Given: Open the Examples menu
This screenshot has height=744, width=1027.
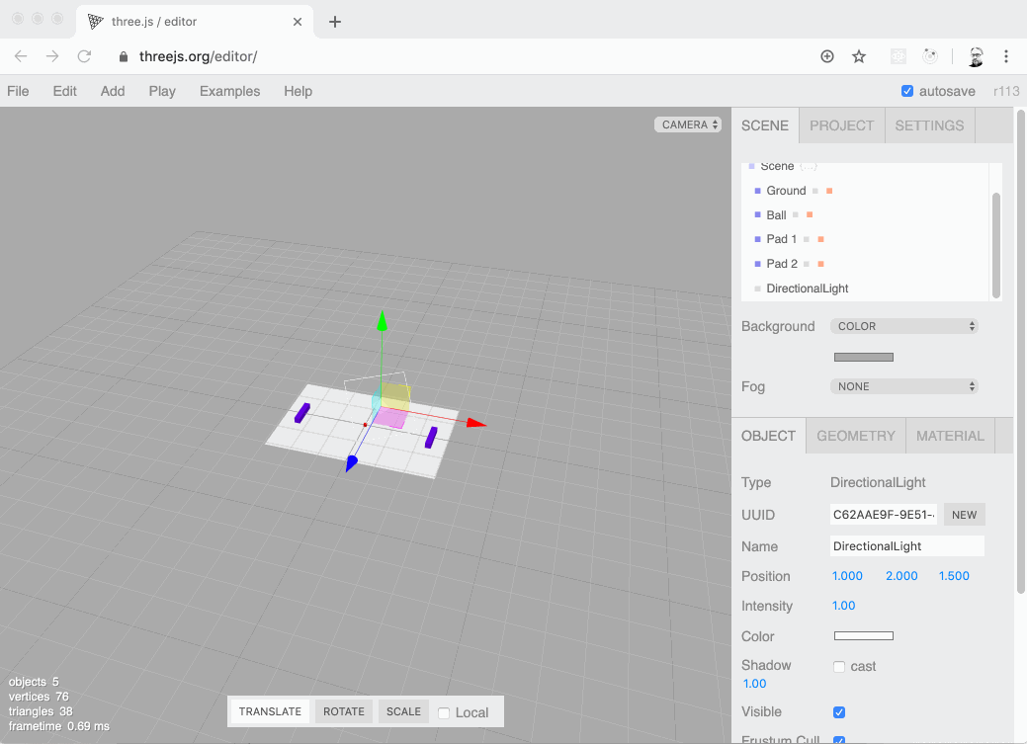Looking at the screenshot, I should [x=230, y=91].
